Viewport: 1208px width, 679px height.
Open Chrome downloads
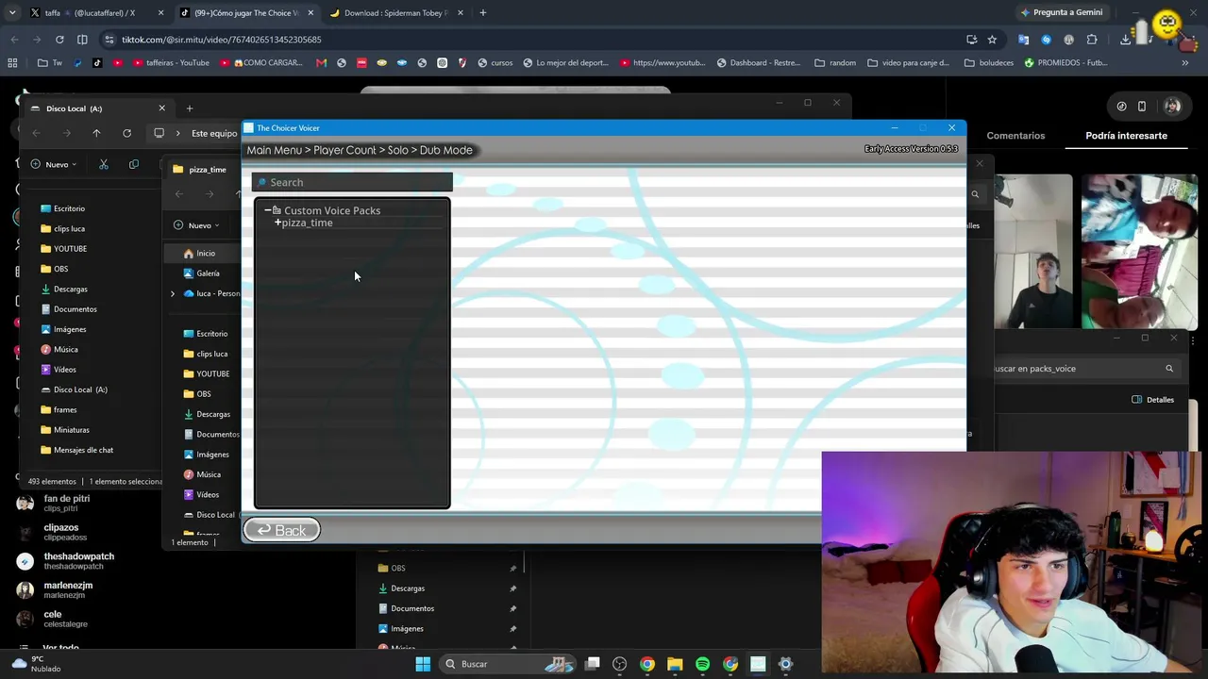tap(1125, 40)
